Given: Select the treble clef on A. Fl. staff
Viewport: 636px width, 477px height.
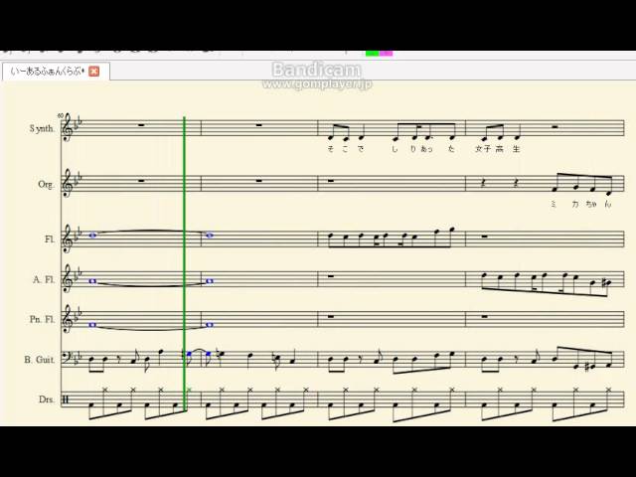Looking at the screenshot, I should tap(67, 278).
